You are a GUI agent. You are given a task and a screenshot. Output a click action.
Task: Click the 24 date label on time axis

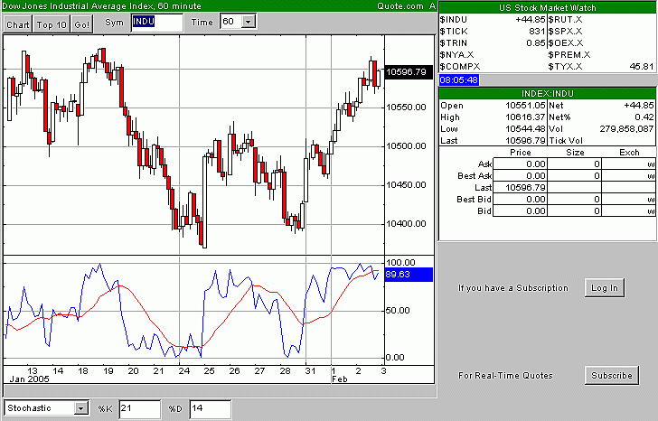tap(184, 371)
